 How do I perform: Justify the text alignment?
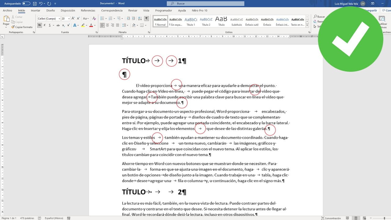click(118, 25)
